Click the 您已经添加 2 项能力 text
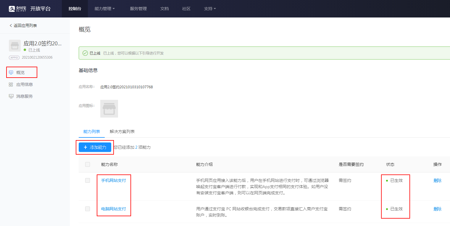 [x=132, y=147]
